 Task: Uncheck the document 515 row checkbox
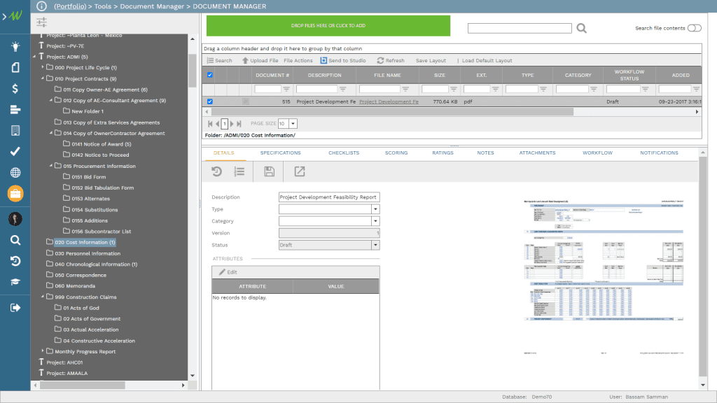click(x=210, y=101)
